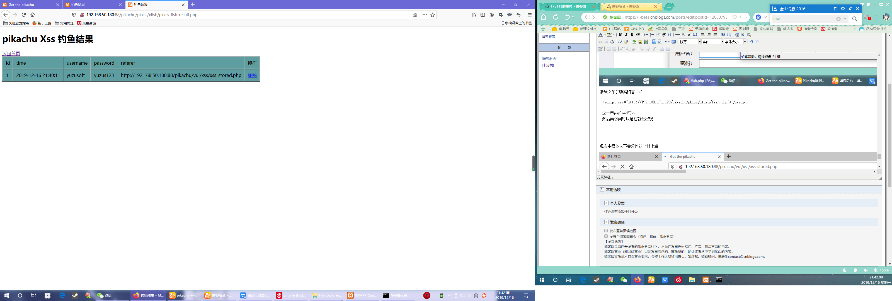Open the Firefox screenshot crop tool

point(500,15)
